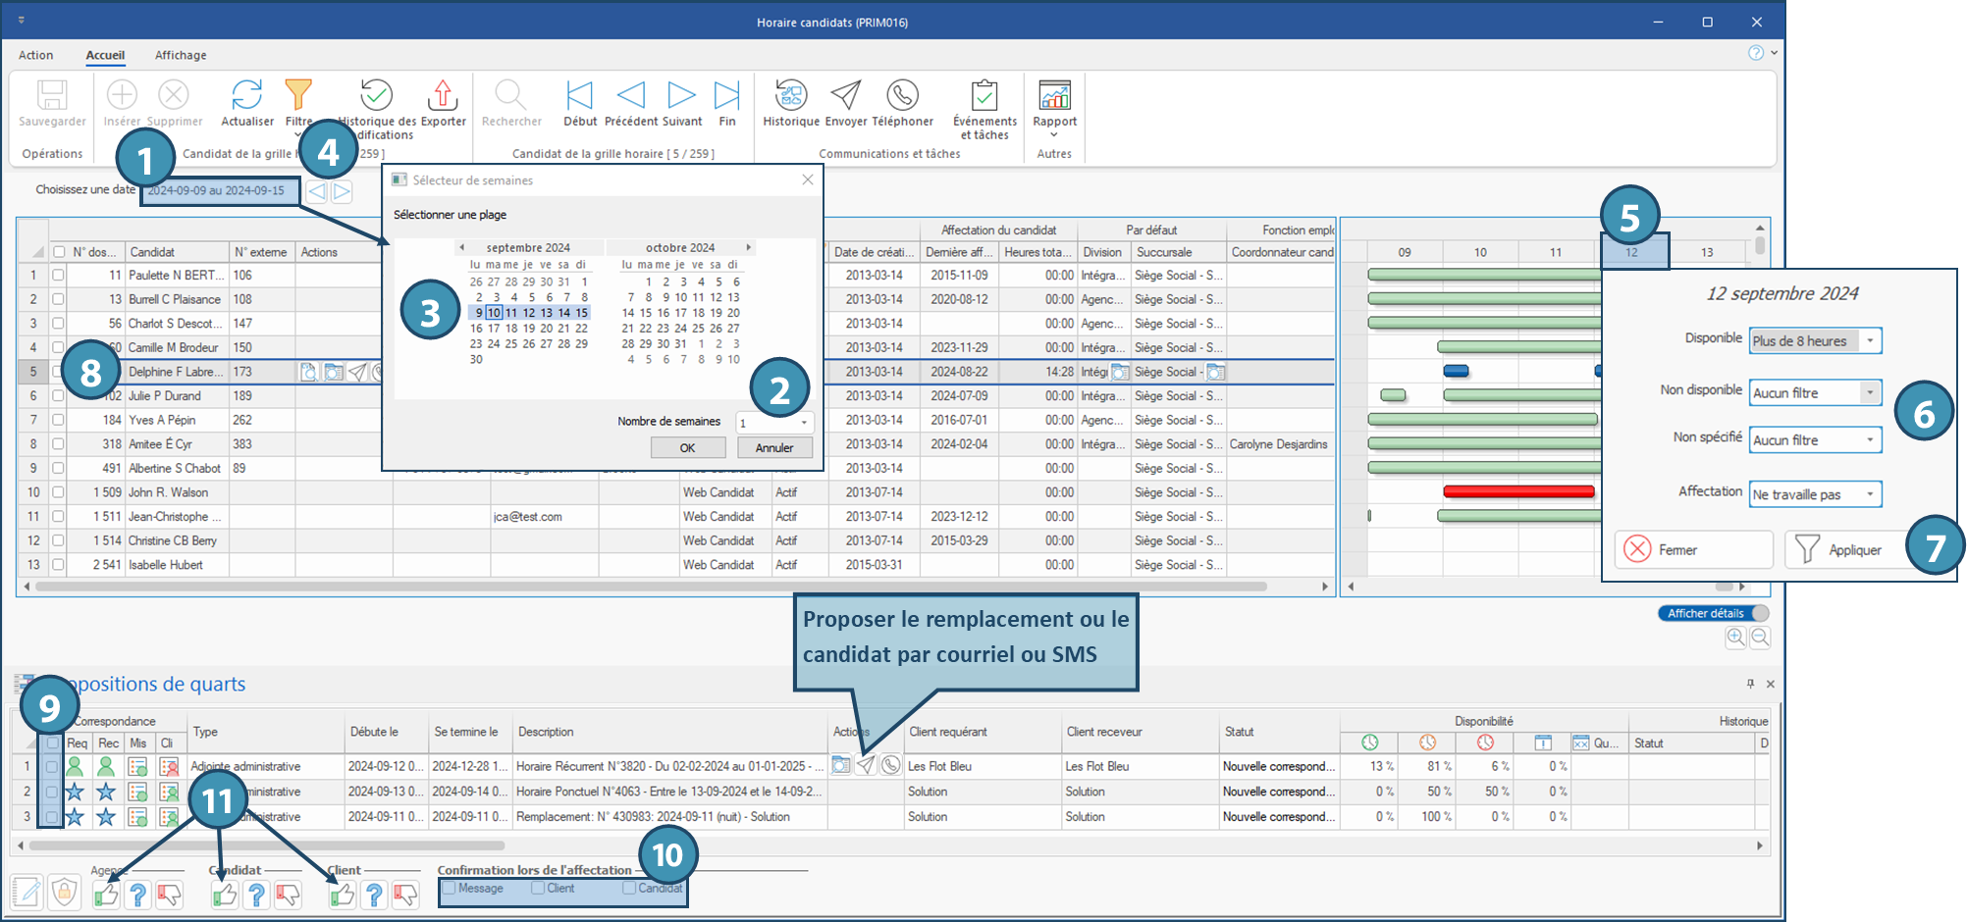1967x922 pixels.
Task: Click the Exporter icon in ribbon
Action: (443, 96)
